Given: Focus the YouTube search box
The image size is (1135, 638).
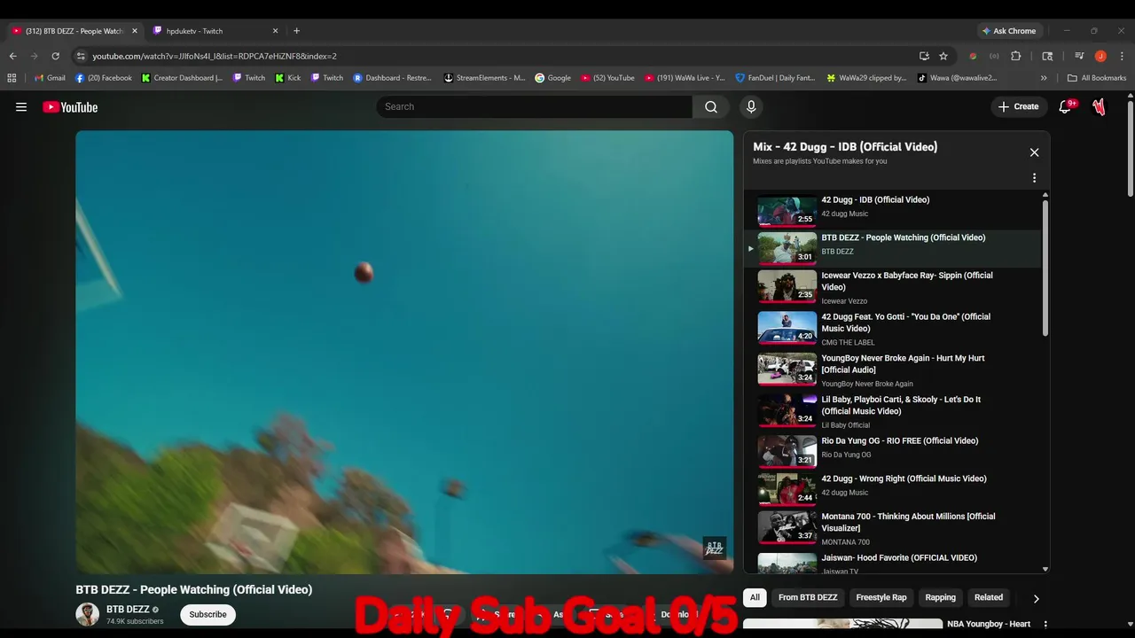Looking at the screenshot, I should click(535, 107).
